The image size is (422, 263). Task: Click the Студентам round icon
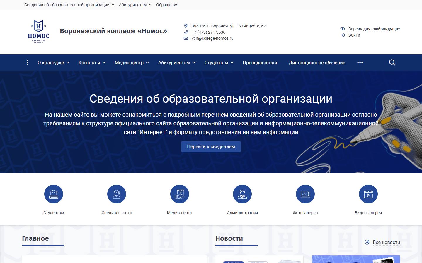pos(54,194)
